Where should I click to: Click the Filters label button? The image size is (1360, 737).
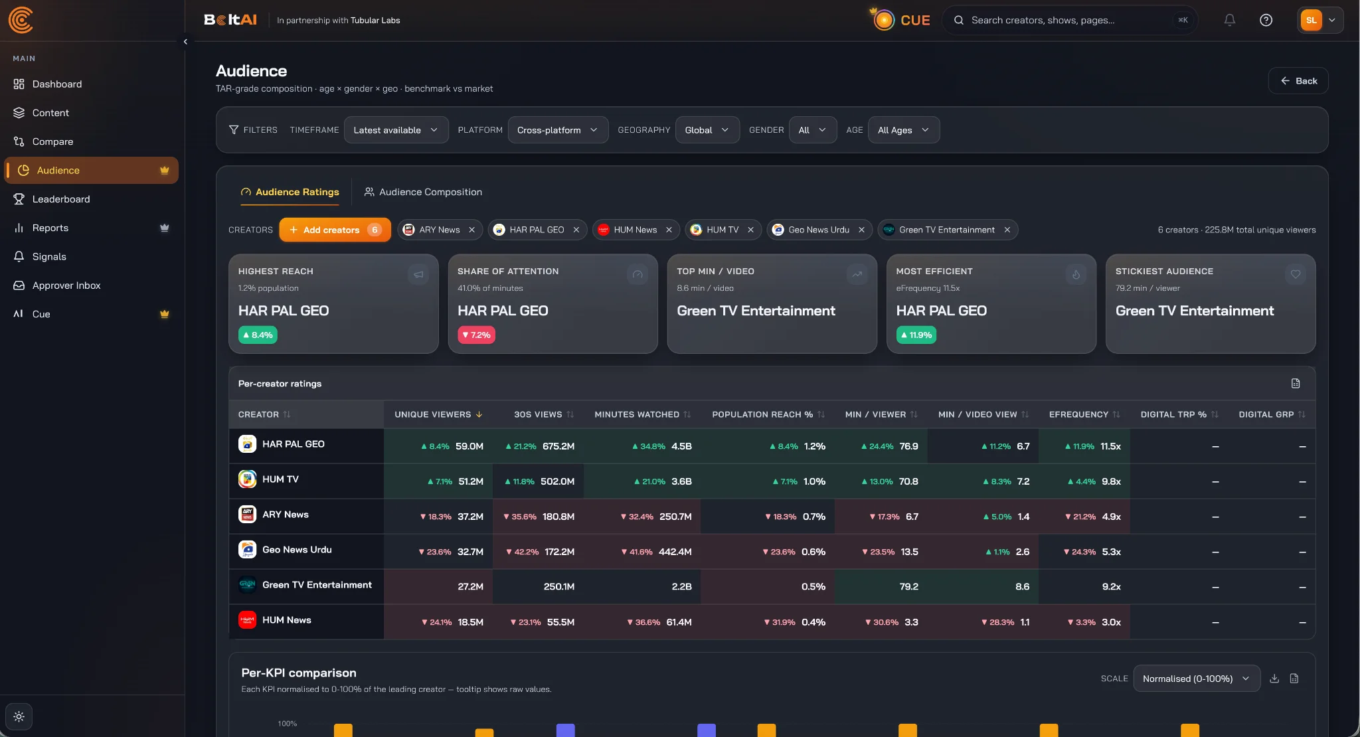click(253, 130)
